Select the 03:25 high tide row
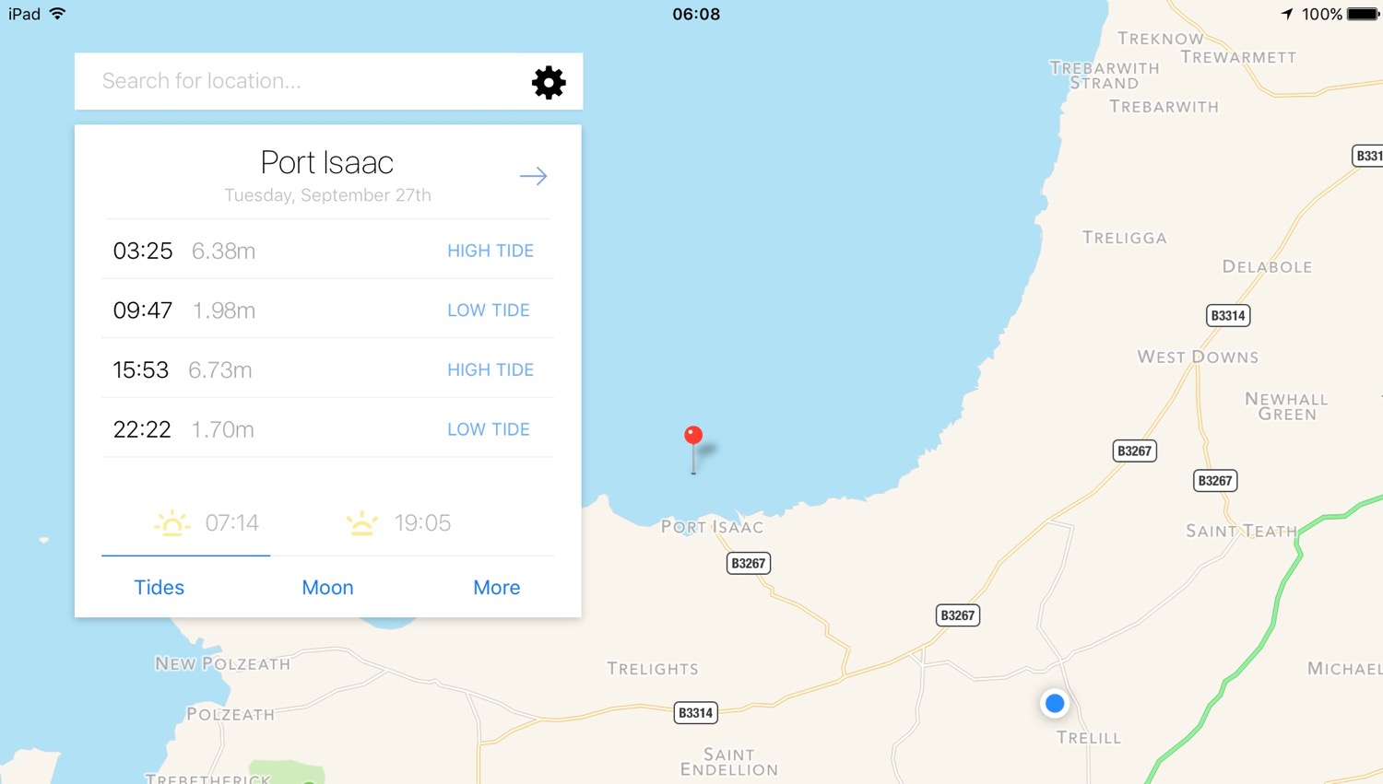This screenshot has width=1383, height=784. 327,250
